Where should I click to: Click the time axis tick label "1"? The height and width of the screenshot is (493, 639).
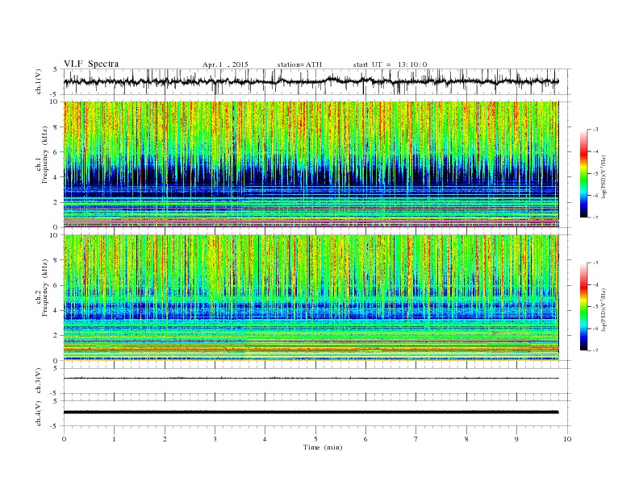tap(114, 439)
